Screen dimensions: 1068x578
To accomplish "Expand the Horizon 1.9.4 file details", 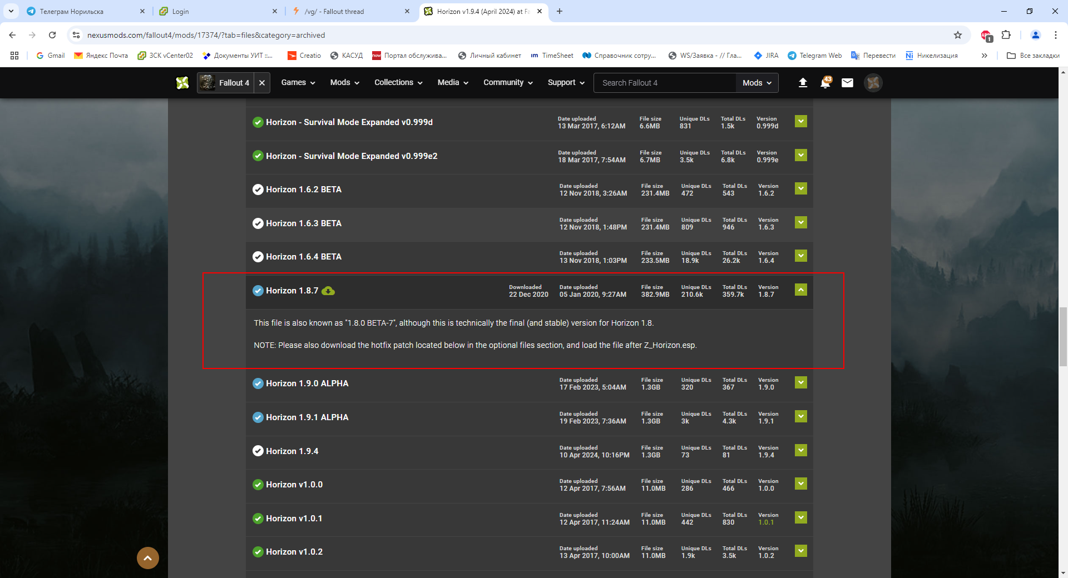I will click(801, 450).
